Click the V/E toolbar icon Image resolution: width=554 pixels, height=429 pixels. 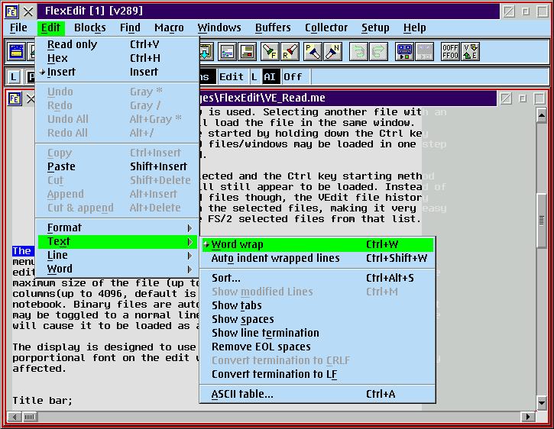click(x=471, y=52)
